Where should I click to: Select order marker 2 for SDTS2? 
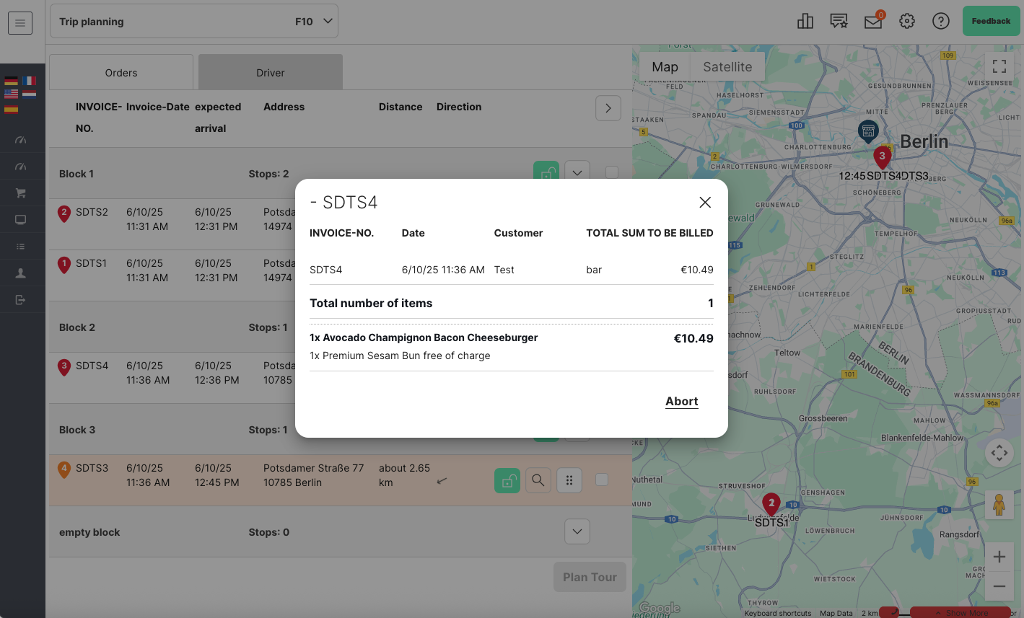pos(64,213)
